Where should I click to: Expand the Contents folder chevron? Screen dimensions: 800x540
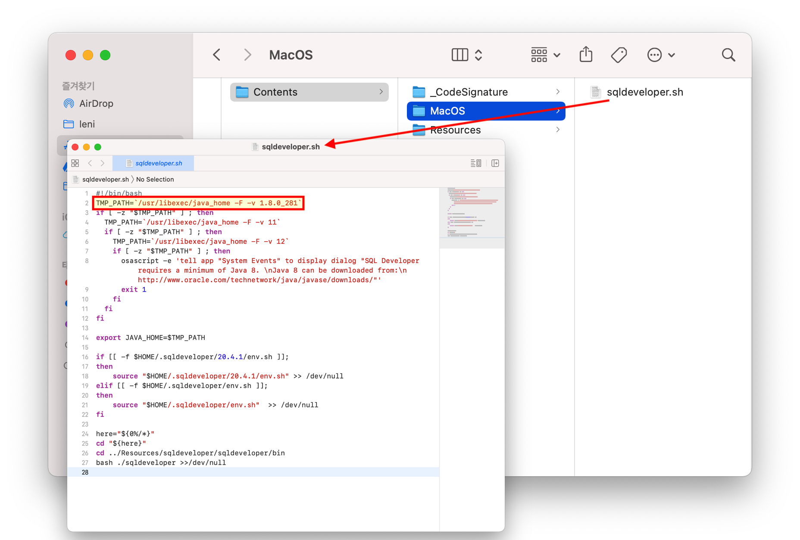[x=381, y=92]
